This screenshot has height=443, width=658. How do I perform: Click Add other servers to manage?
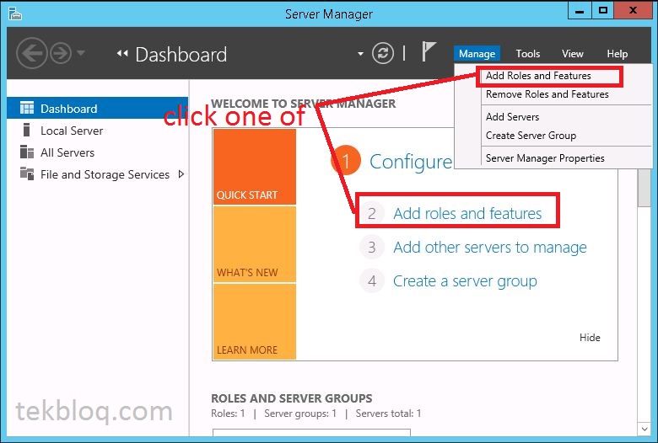click(x=490, y=248)
